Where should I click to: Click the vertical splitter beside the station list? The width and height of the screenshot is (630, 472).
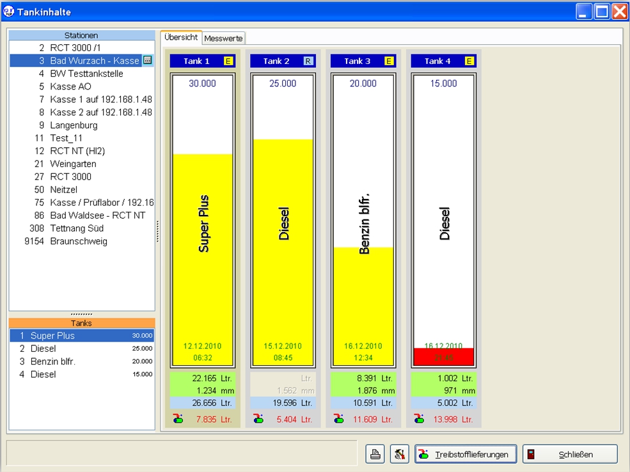point(157,232)
